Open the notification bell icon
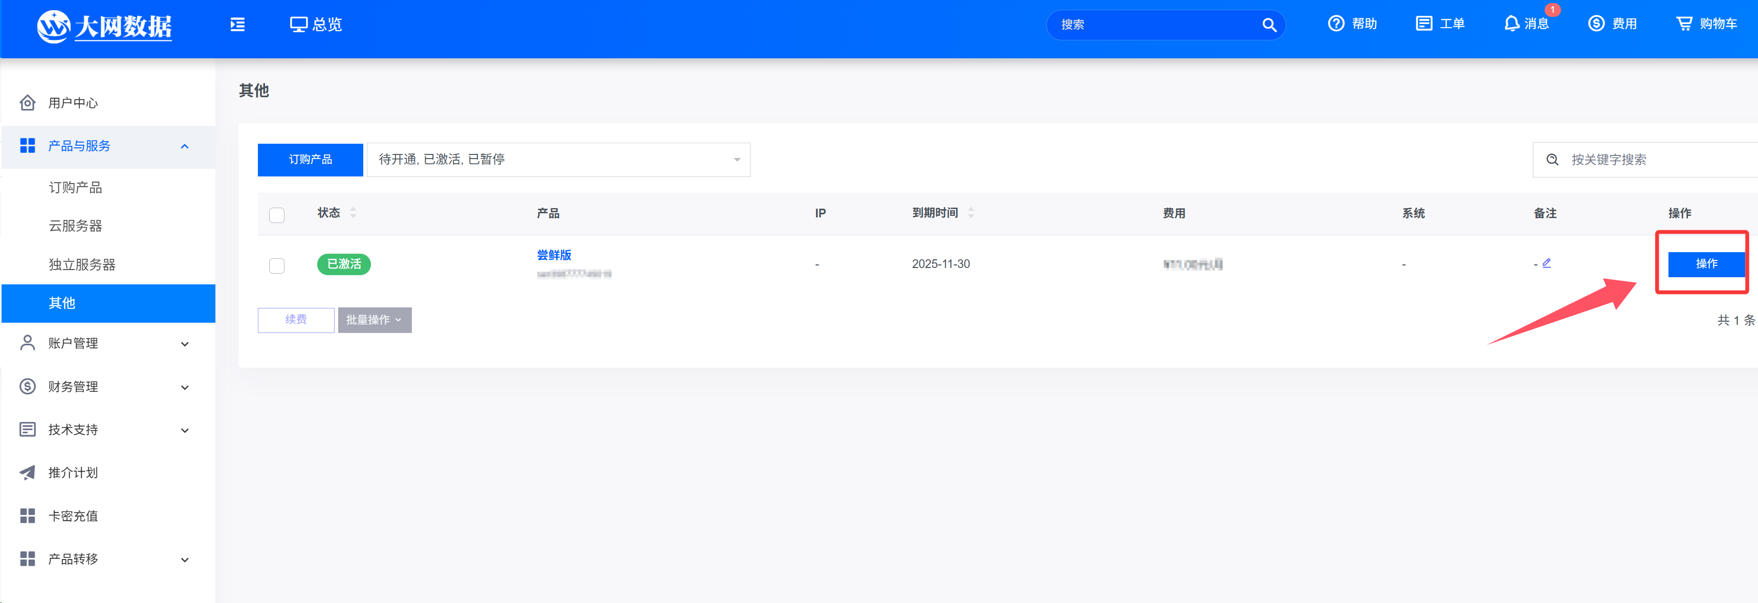 1511,24
